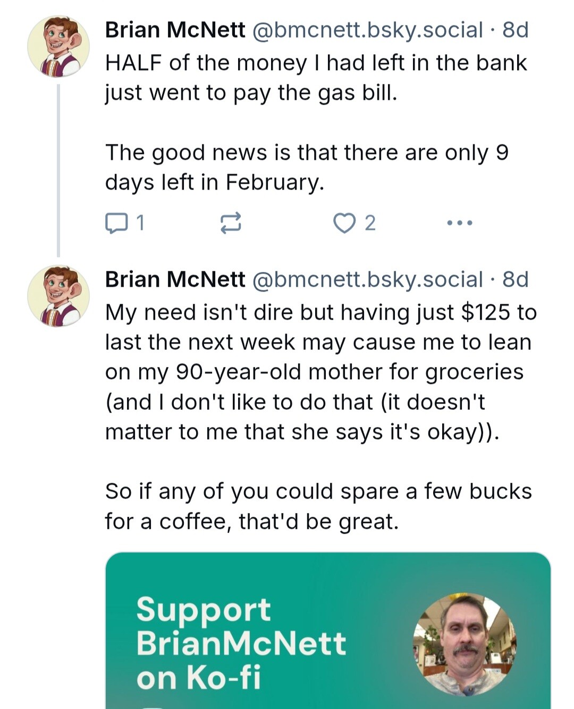Open the three-dot more options menu
The width and height of the screenshot is (574, 709).
coord(459,223)
